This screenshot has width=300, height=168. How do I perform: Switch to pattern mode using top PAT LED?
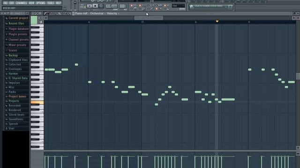85,5
